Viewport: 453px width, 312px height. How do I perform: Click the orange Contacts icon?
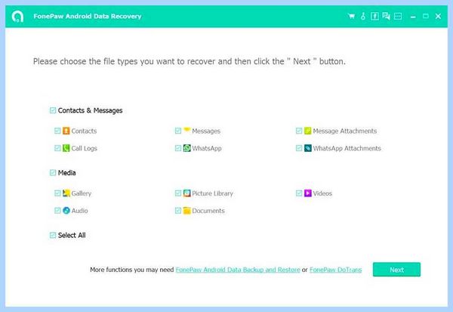66,131
